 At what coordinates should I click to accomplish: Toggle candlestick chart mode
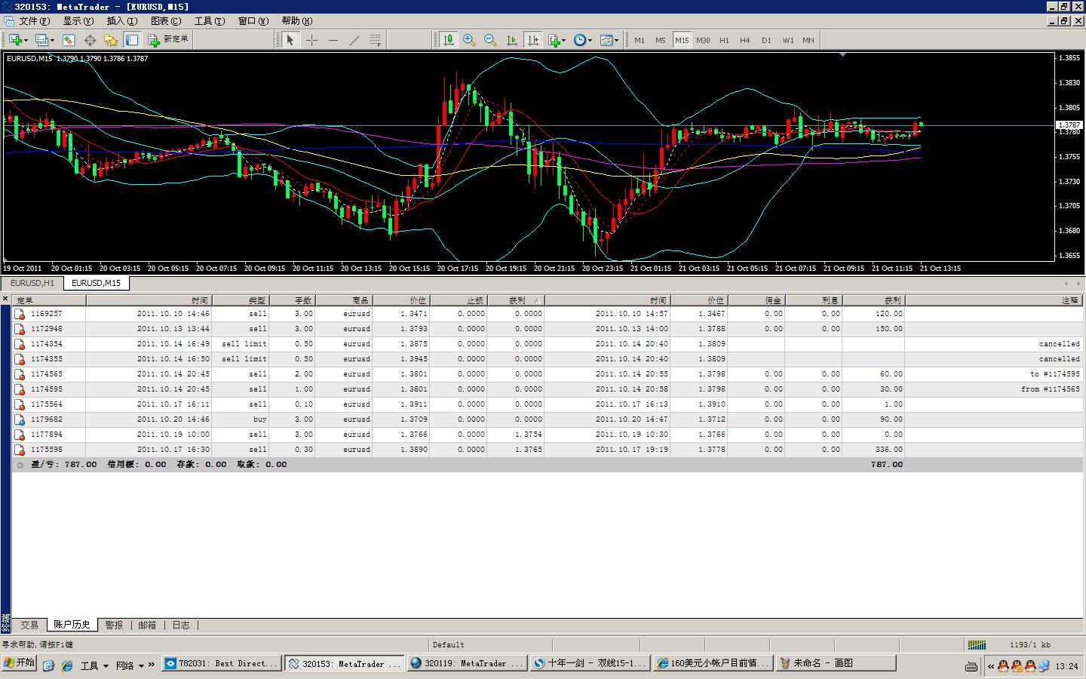coord(449,40)
